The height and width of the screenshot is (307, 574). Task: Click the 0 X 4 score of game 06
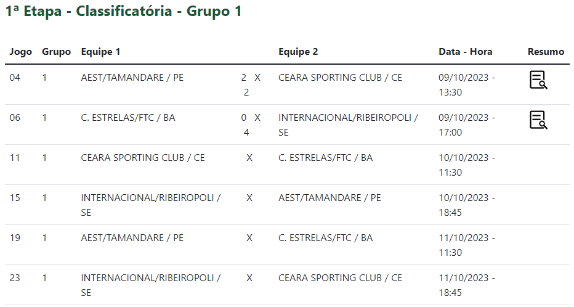tap(251, 125)
